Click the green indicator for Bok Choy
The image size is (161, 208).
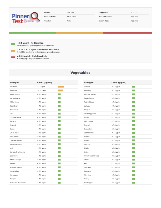pos(134,91)
